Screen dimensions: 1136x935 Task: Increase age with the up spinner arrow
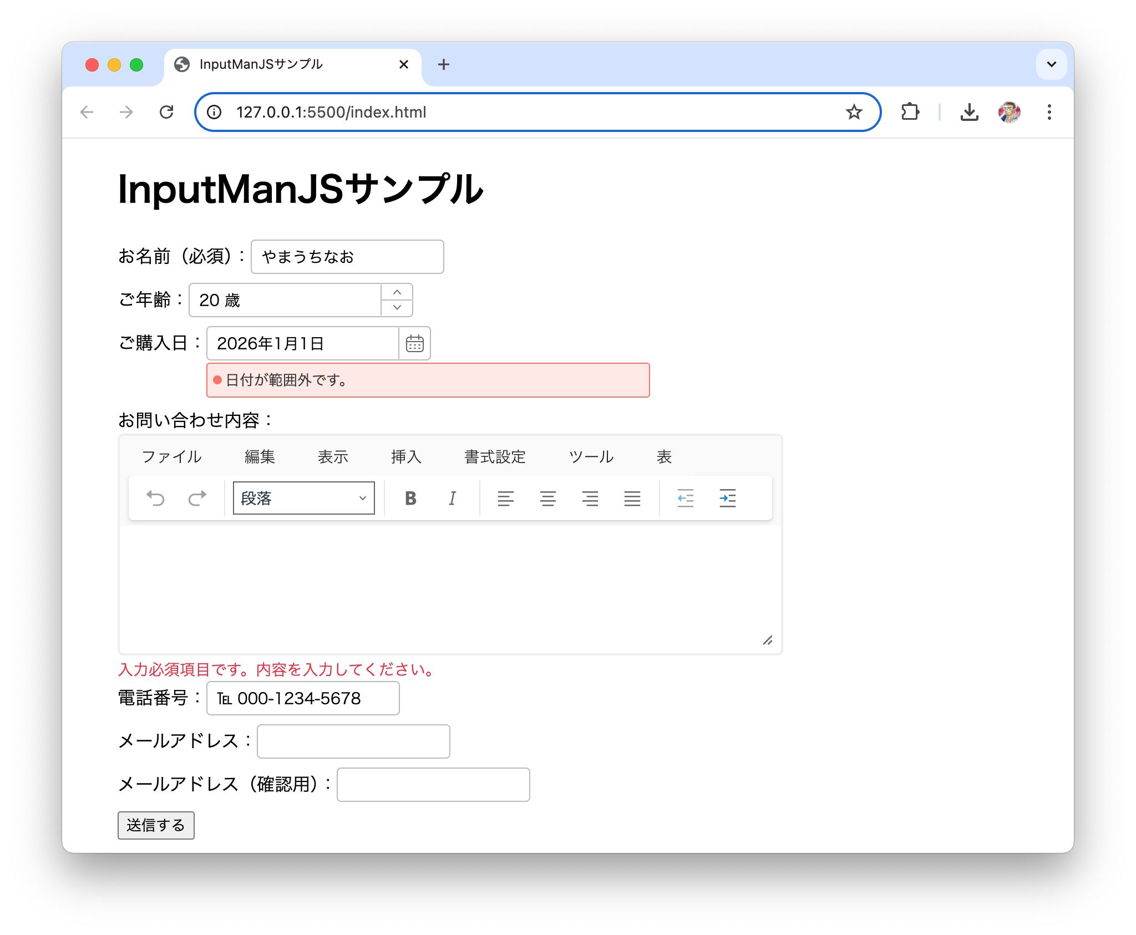point(397,292)
